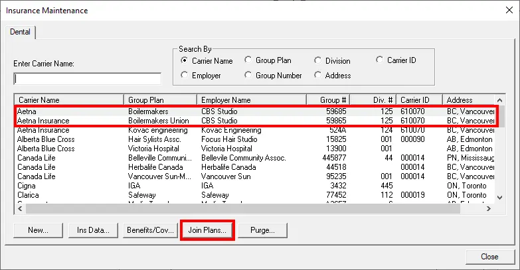520x270 pixels.
Task: Click group number 3432
Action: (x=338, y=186)
